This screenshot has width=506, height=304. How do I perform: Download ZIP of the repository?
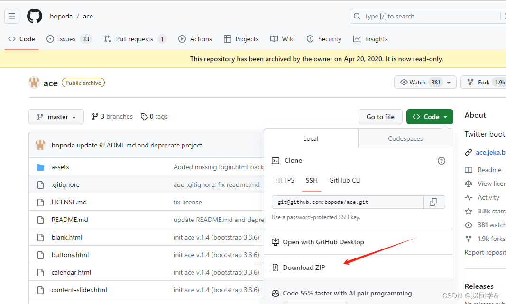click(304, 267)
